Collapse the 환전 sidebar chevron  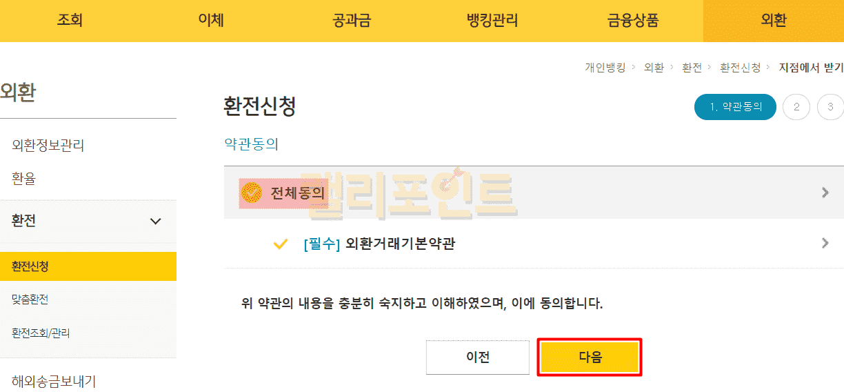[156, 221]
